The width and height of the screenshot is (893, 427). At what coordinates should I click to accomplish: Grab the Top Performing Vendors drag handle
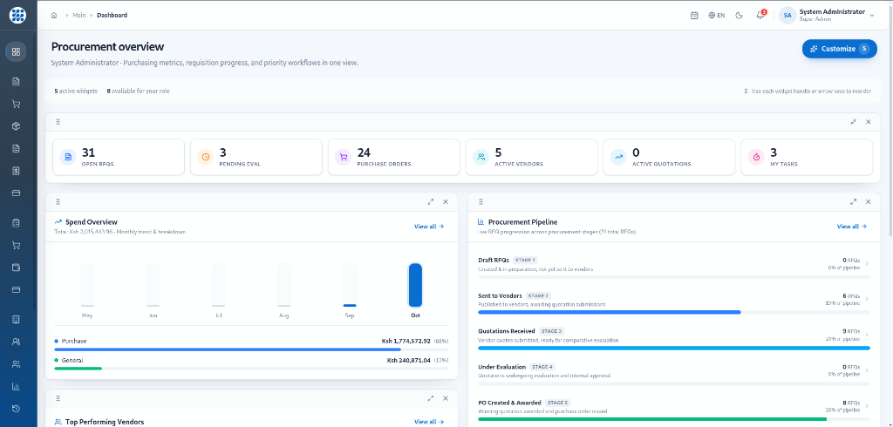tap(58, 398)
